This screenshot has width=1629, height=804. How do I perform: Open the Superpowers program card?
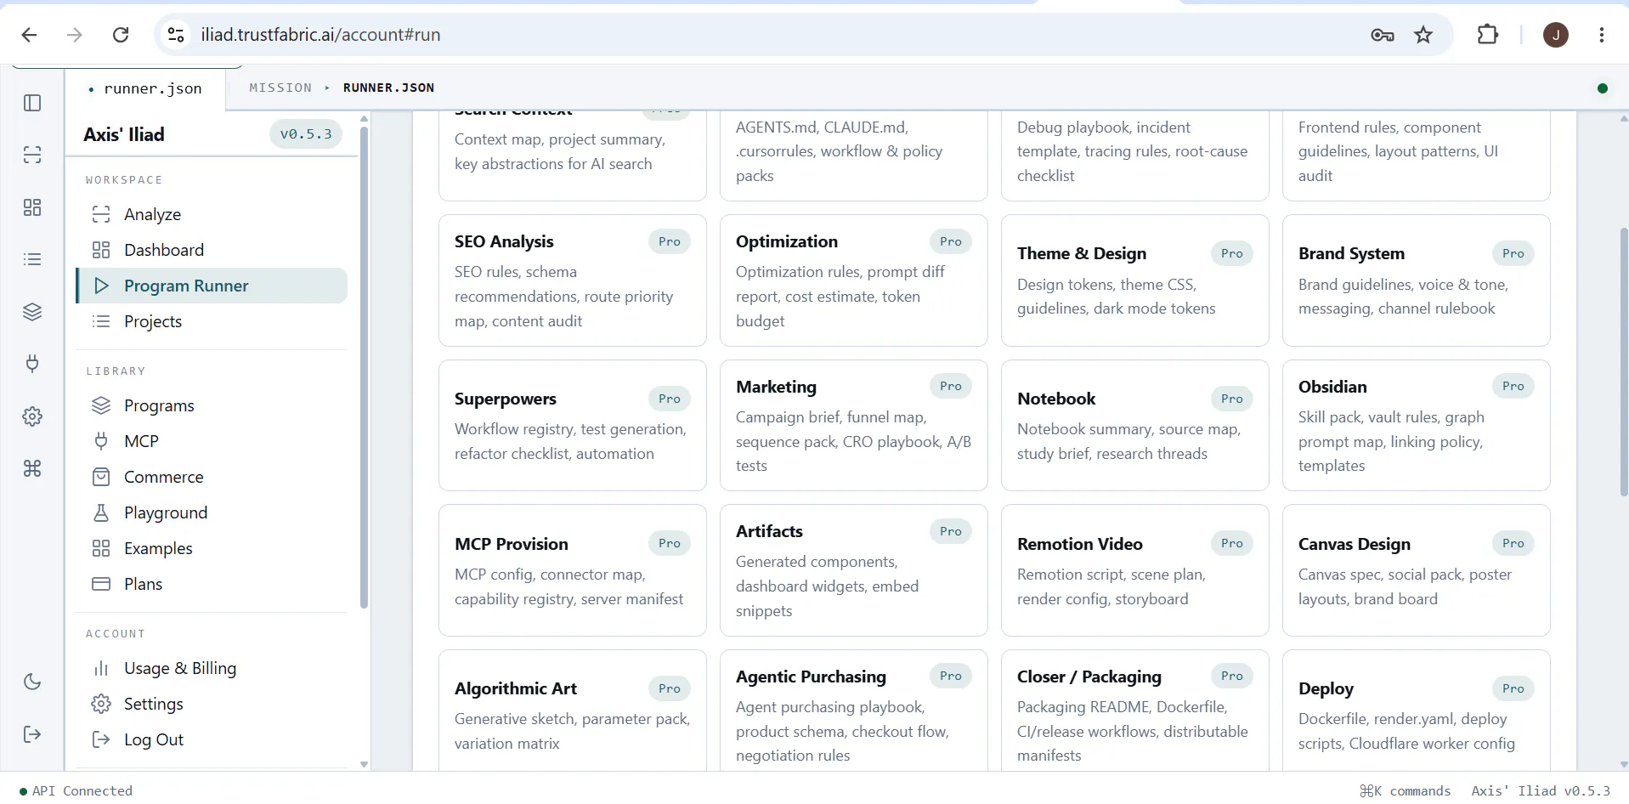[x=573, y=426]
